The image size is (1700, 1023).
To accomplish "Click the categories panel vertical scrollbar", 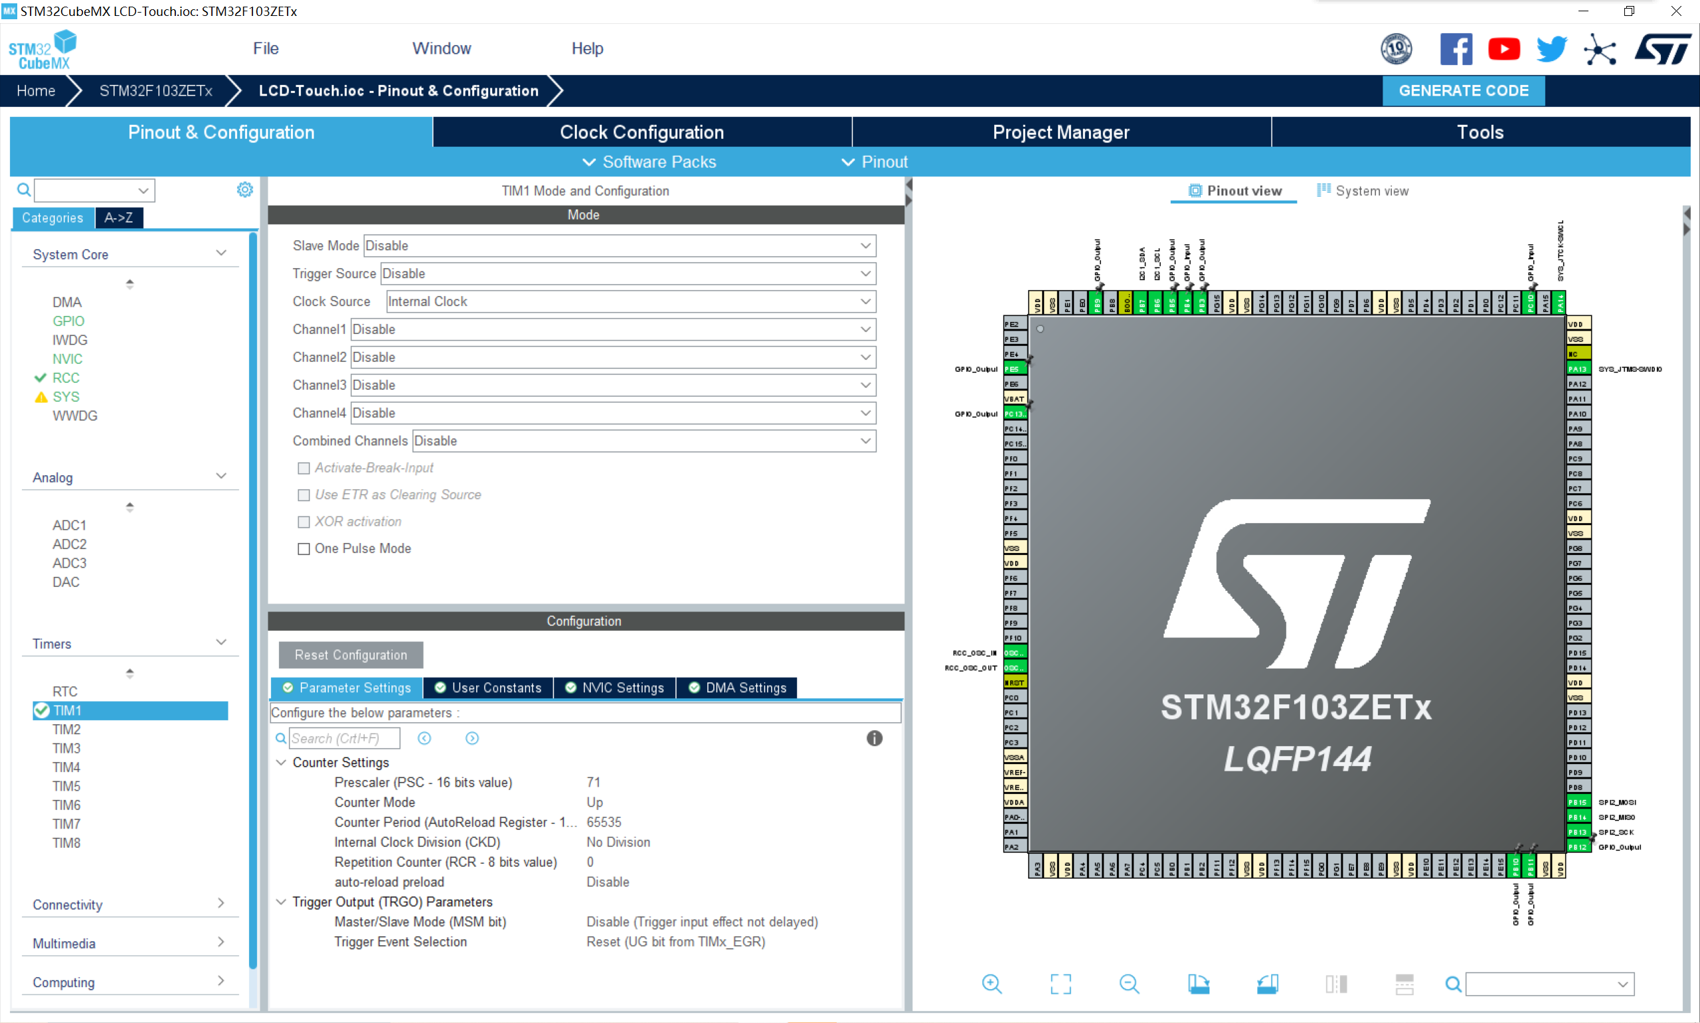I will pyautogui.click(x=253, y=599).
